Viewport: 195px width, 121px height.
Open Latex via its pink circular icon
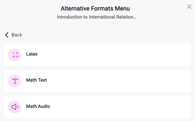(14, 55)
